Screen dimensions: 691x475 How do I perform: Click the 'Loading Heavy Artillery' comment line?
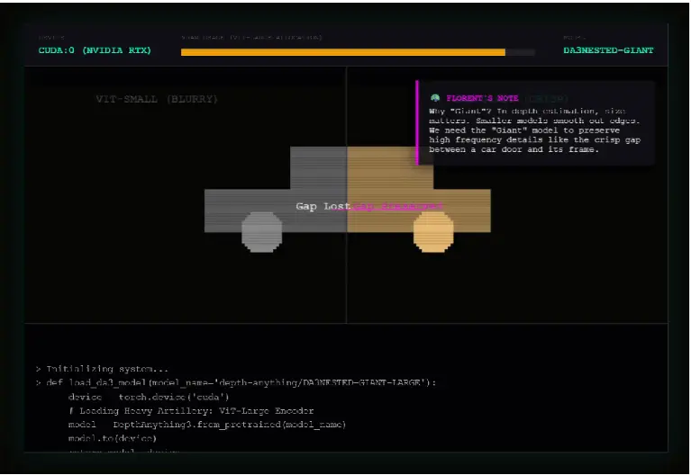pos(191,410)
